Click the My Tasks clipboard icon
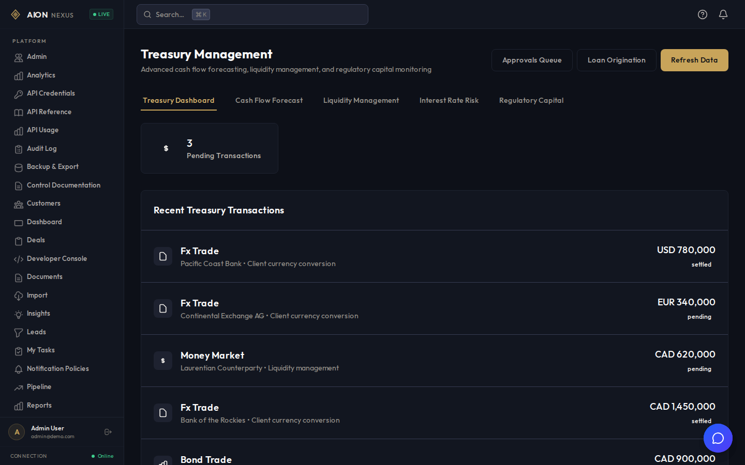The image size is (745, 465). [x=19, y=351]
